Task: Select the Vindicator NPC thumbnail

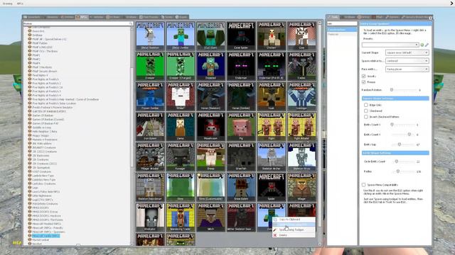Action: [x=150, y=217]
